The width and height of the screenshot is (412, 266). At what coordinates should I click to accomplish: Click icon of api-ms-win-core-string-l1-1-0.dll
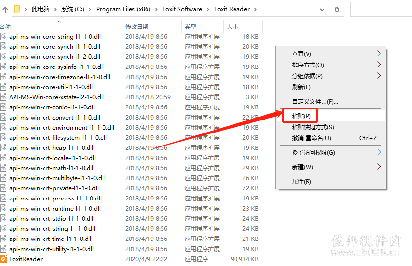pyautogui.click(x=3, y=37)
